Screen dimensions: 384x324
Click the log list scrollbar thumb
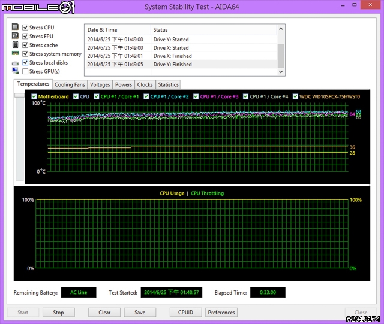click(281, 56)
